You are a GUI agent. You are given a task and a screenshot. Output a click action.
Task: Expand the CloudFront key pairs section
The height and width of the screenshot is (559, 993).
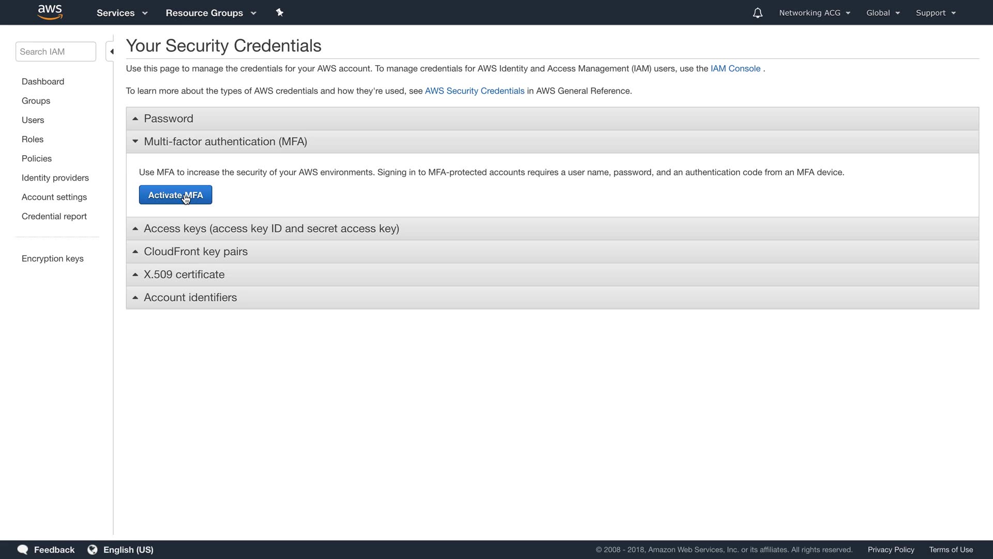click(x=195, y=252)
